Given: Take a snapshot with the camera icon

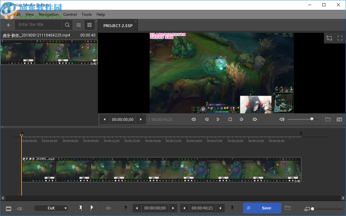Looking at the screenshot, I should [x=339, y=119].
